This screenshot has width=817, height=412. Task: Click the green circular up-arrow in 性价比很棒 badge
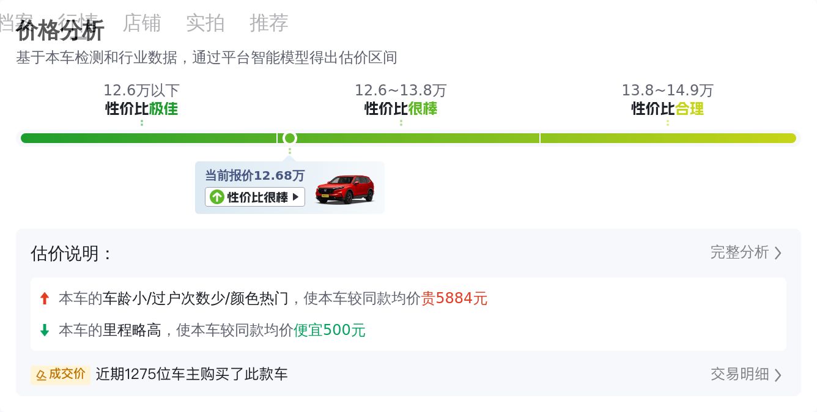click(x=218, y=197)
